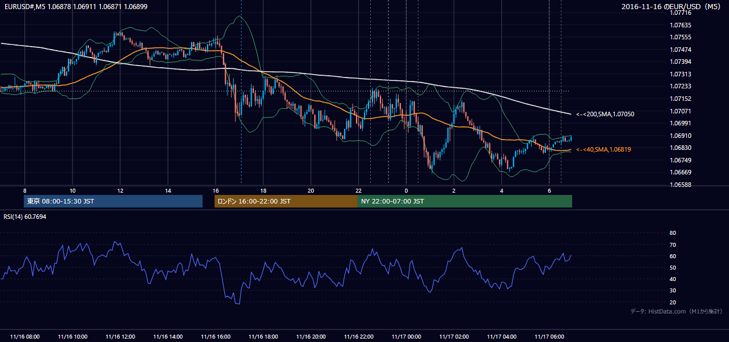Click price axis value 1.06830

click(681, 148)
